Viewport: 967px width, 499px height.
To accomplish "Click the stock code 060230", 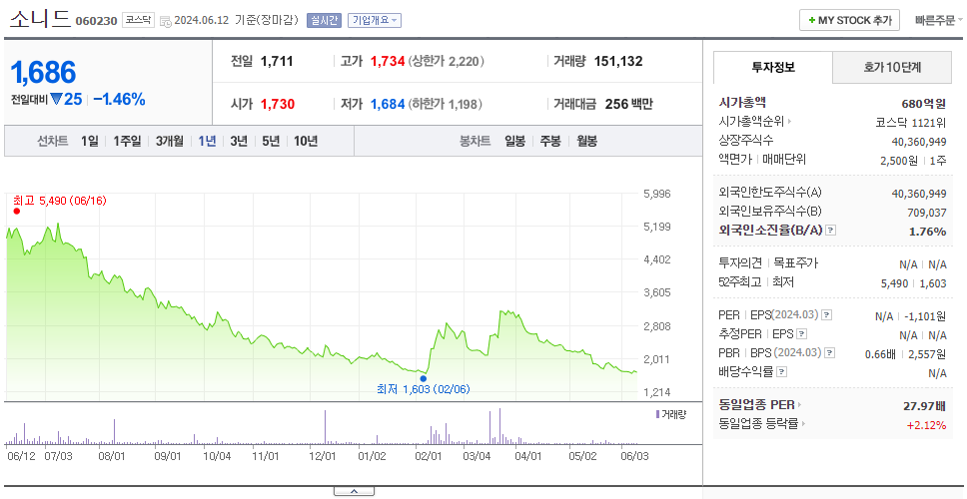I will point(96,22).
